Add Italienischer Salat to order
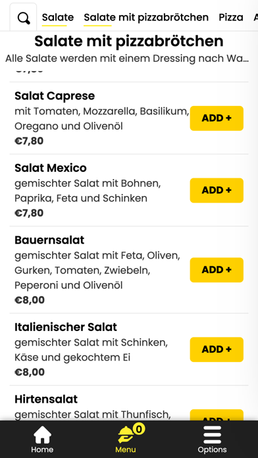Image resolution: width=258 pixels, height=458 pixels. [x=217, y=349]
